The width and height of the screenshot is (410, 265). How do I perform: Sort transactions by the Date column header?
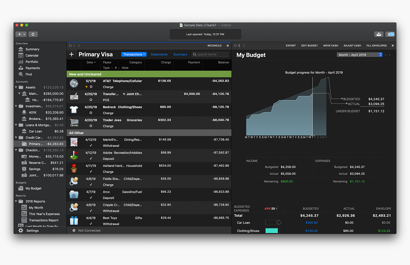point(91,62)
